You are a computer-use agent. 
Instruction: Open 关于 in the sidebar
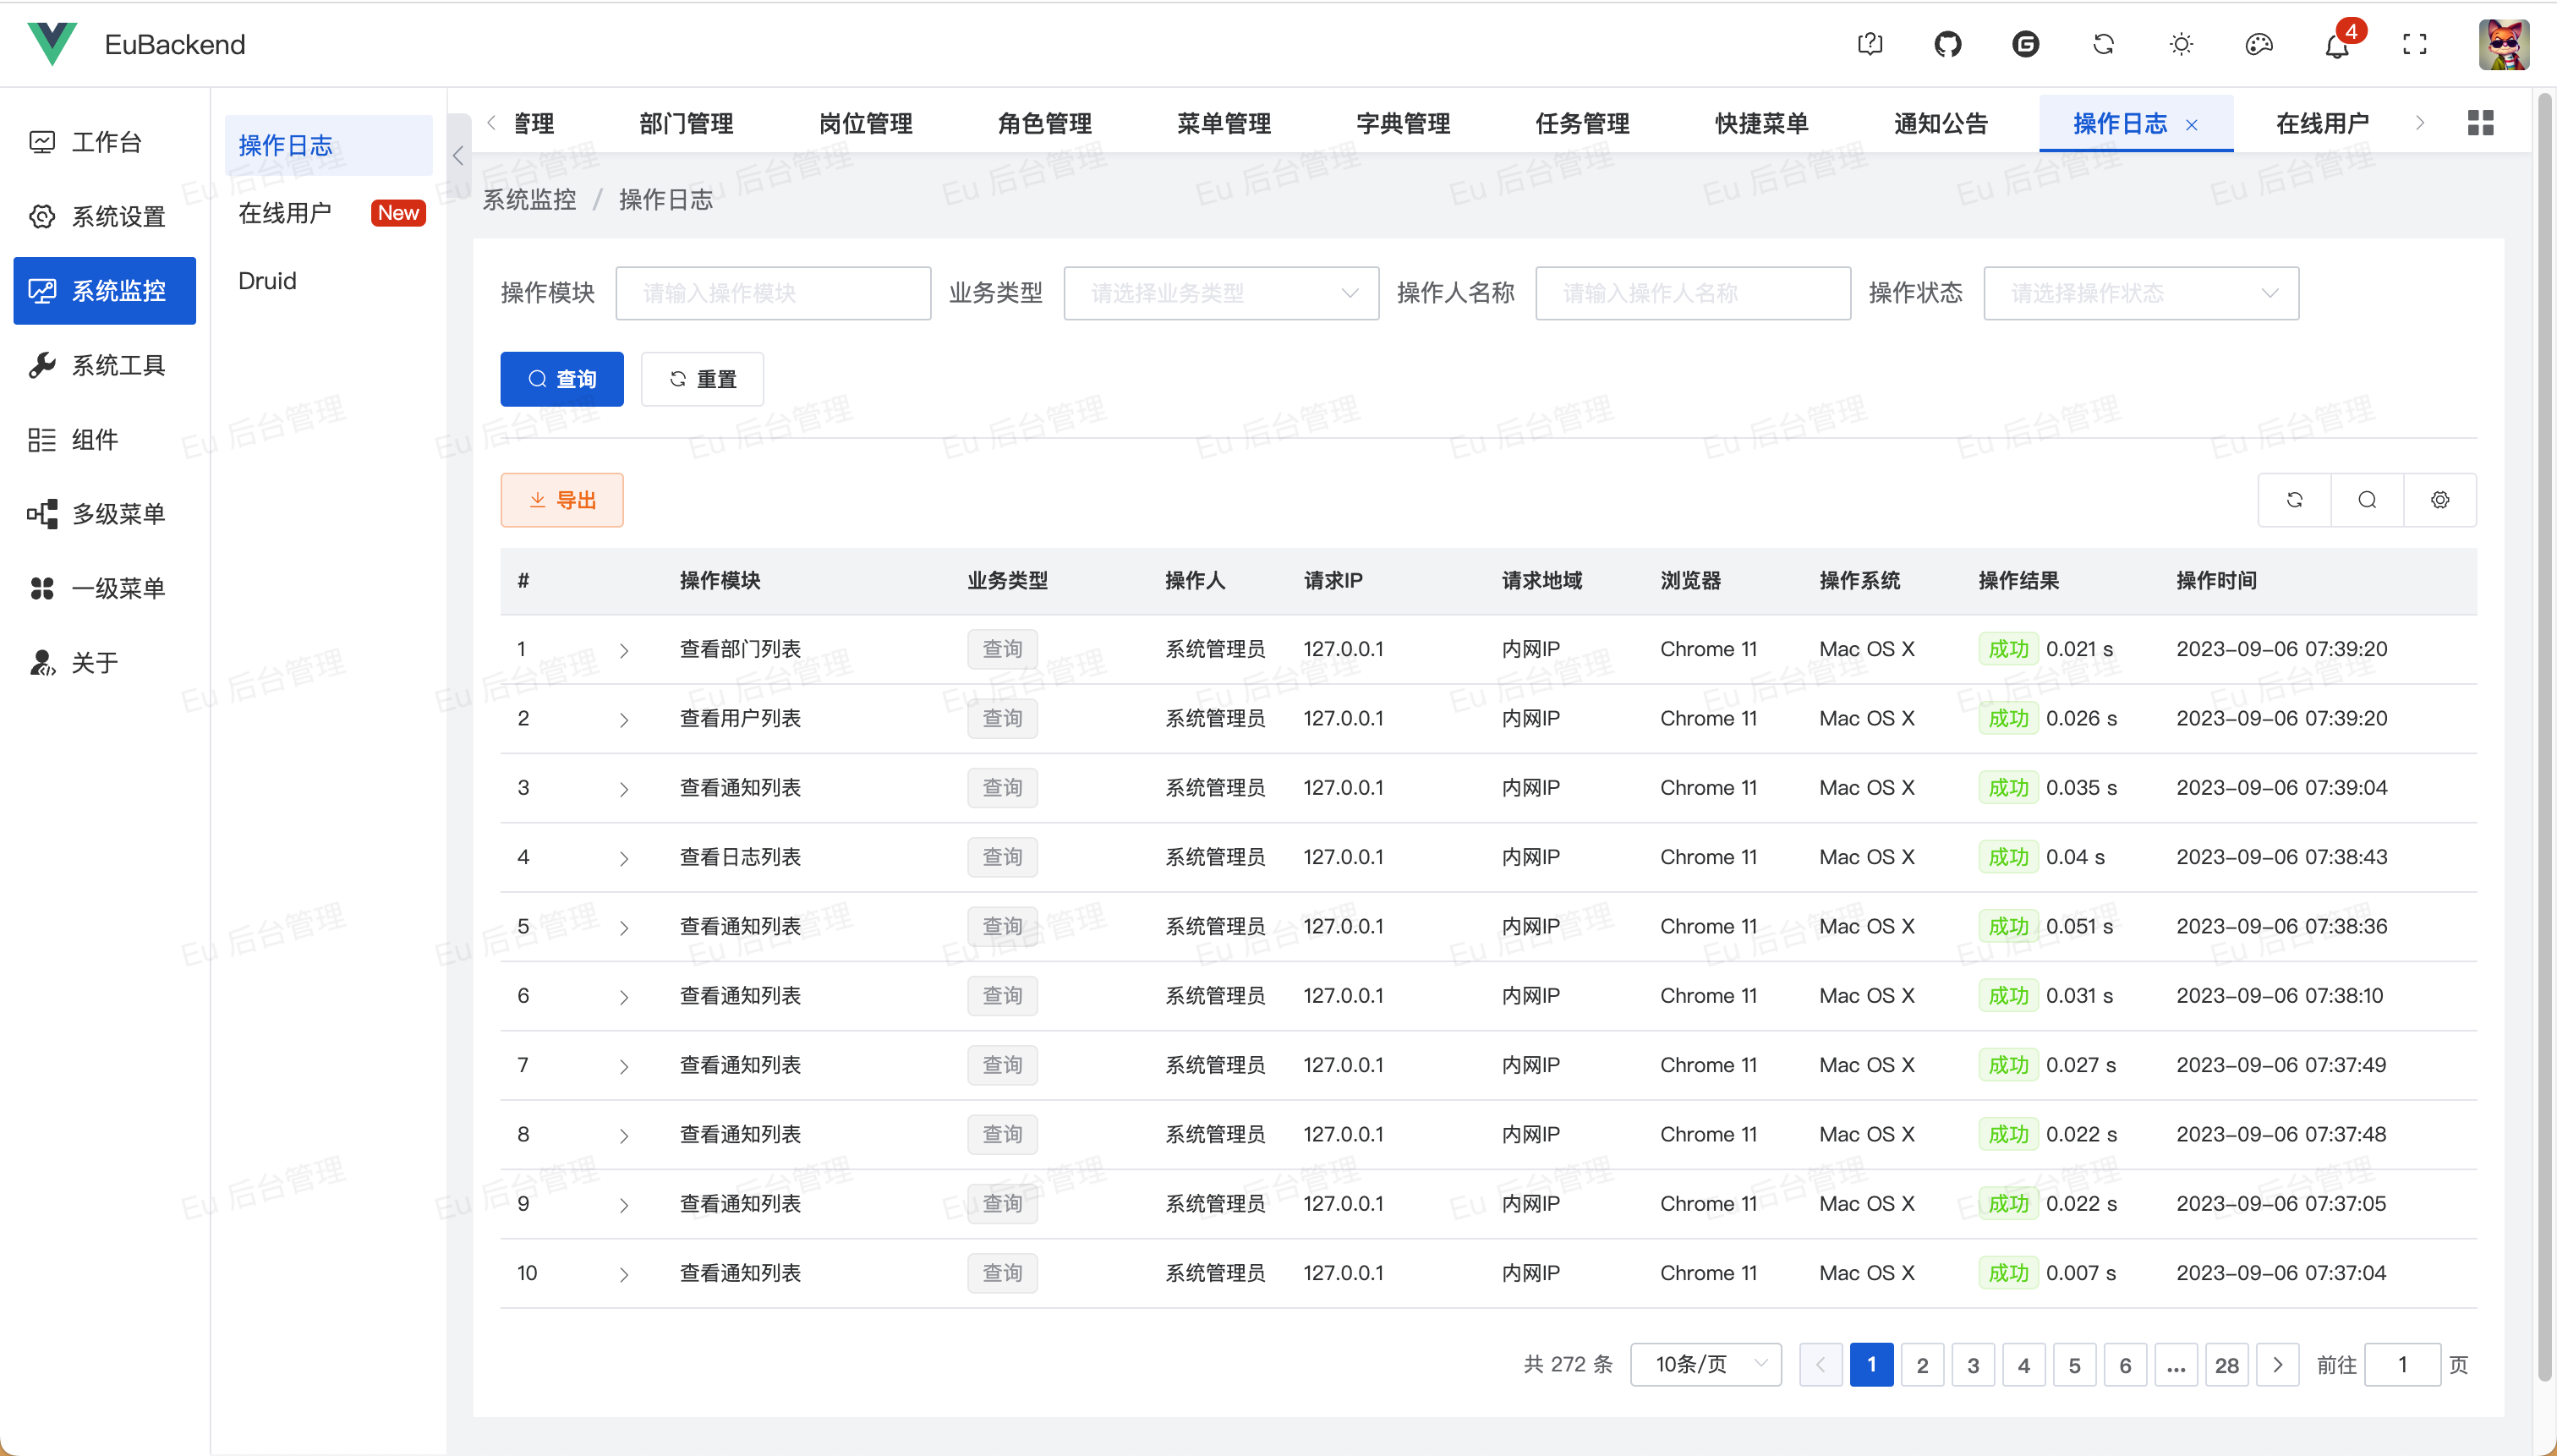(x=105, y=662)
